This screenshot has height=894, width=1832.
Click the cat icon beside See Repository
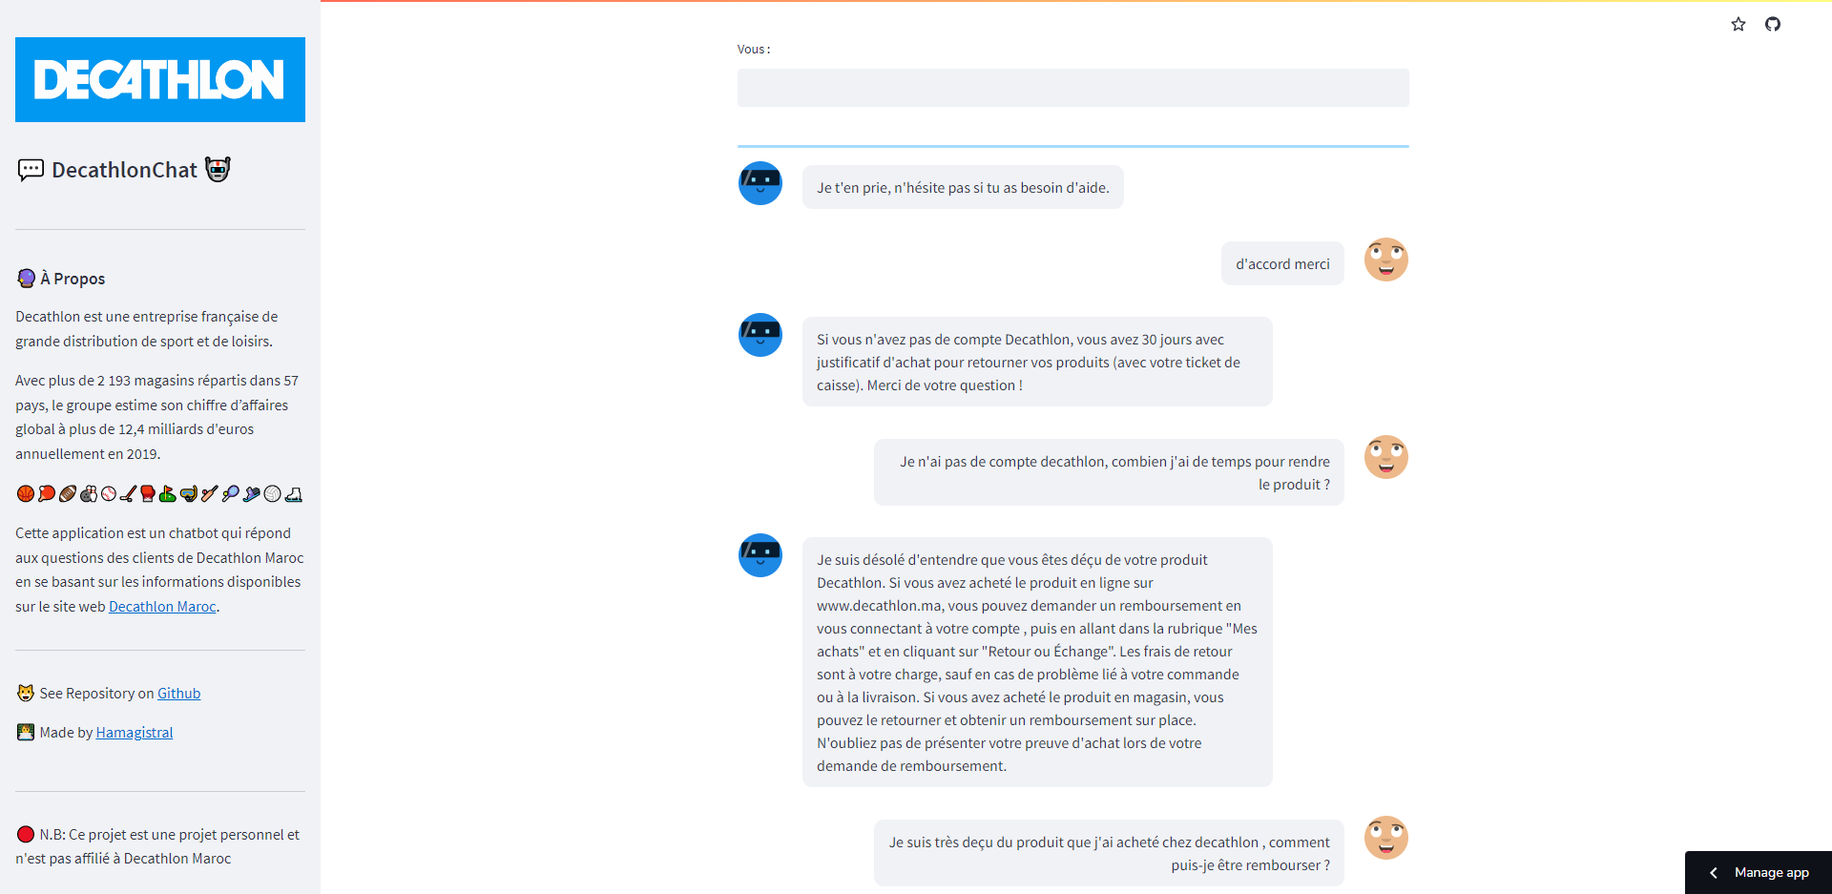pyautogui.click(x=26, y=694)
